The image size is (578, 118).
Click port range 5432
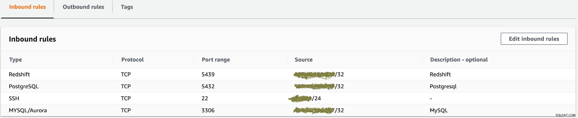coord(208,87)
